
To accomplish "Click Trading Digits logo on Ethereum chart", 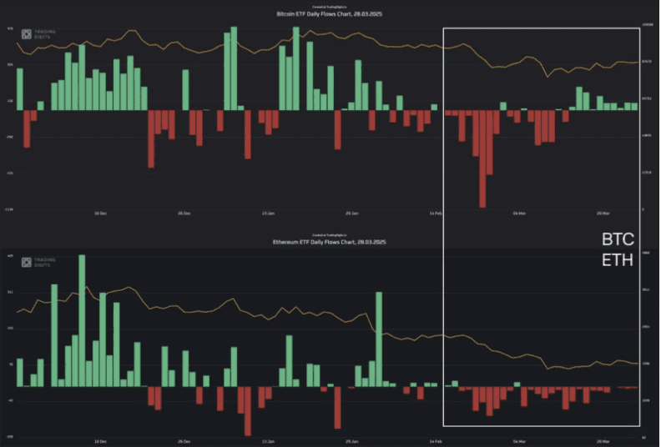I will [x=38, y=262].
